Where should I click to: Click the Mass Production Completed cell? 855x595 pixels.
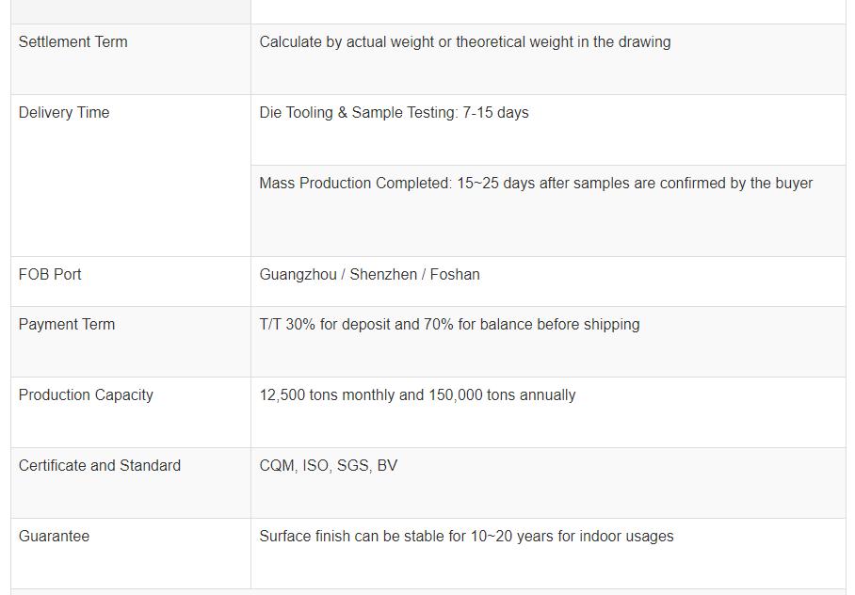pos(535,184)
